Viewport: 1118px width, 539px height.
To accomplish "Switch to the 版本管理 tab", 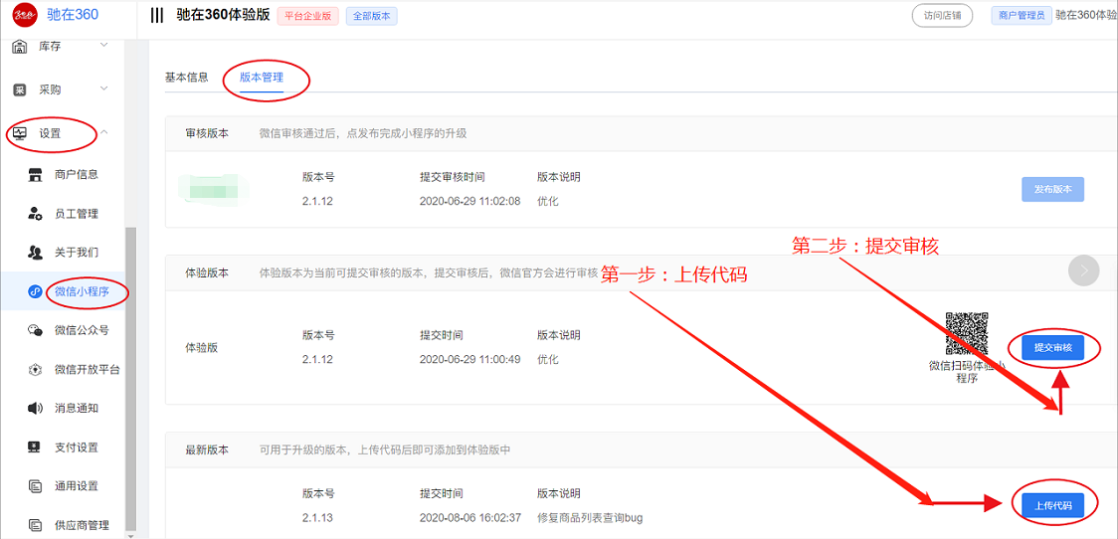I will 262,78.
